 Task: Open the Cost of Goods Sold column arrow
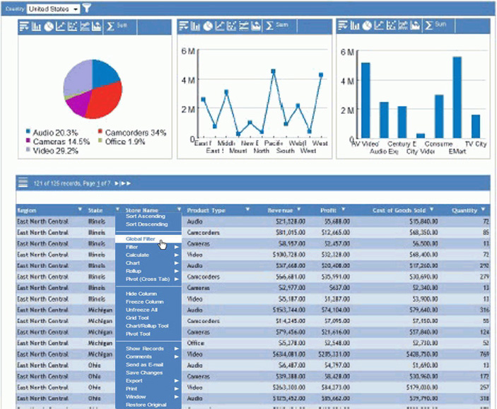point(431,209)
